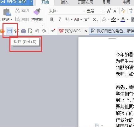Click the Paste clipboard icon

click(x=7, y=12)
